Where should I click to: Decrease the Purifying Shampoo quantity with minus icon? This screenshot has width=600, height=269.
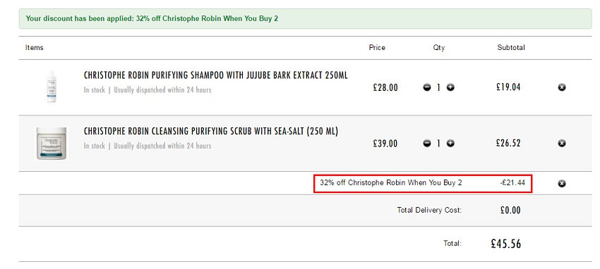click(427, 87)
